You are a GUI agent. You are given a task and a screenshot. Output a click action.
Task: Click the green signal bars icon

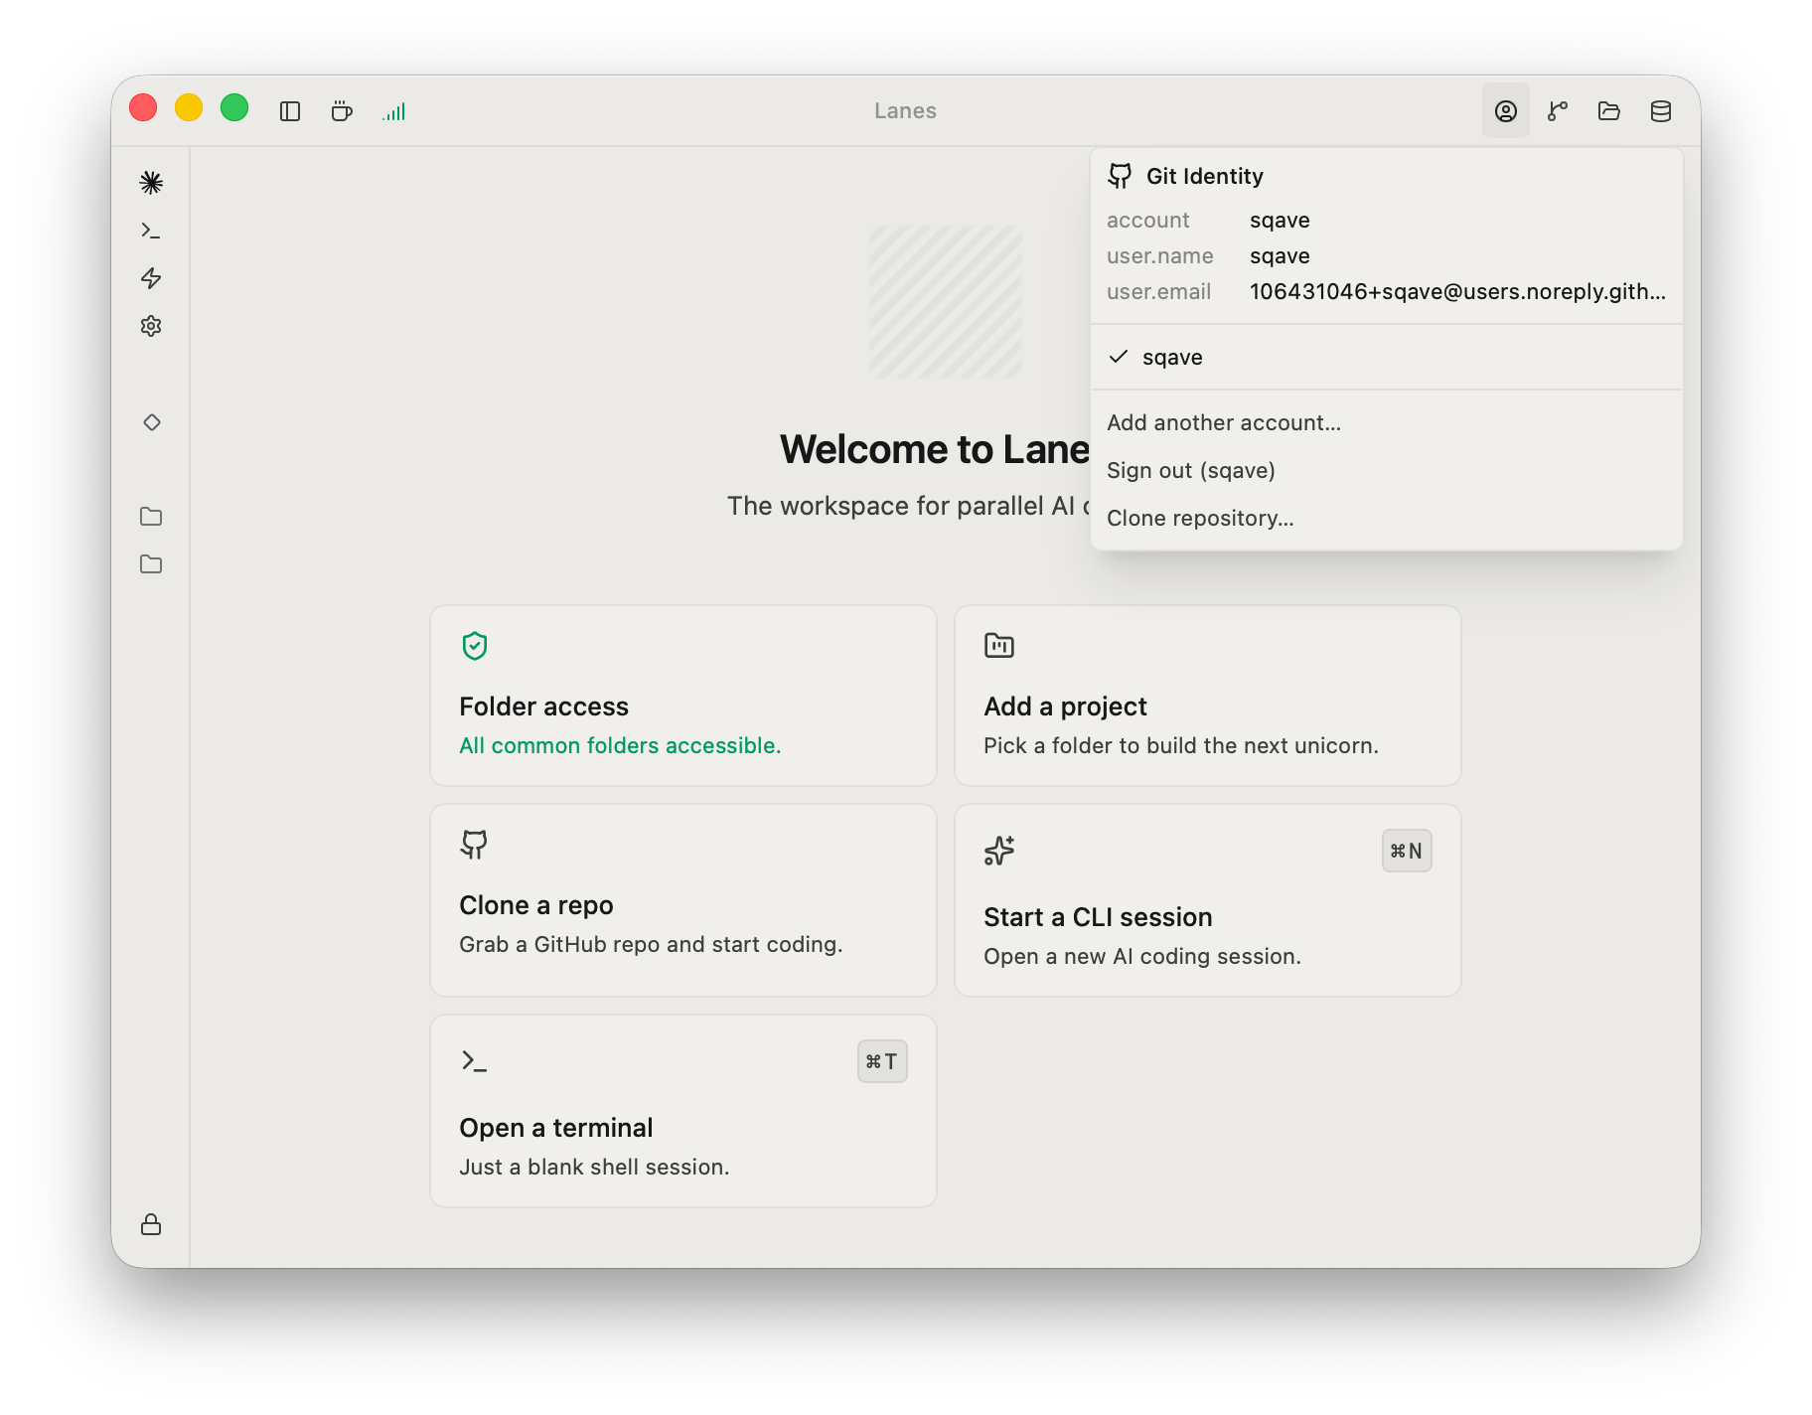click(x=394, y=111)
